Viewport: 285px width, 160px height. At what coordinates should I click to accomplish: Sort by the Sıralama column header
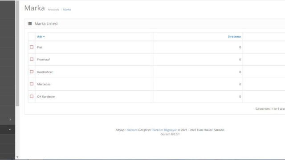234,36
